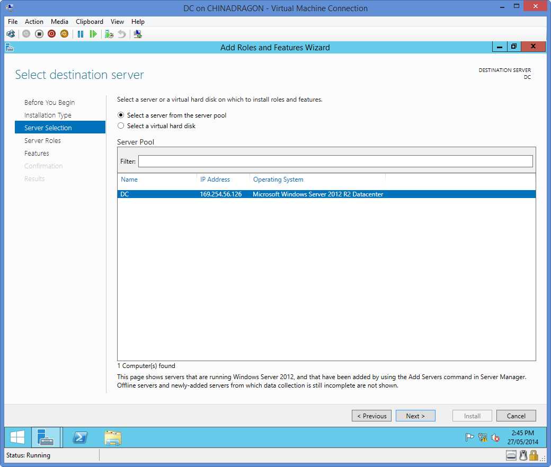Click the Ctrl+Alt+Del toolbar icon
The image size is (551, 467).
[11, 34]
